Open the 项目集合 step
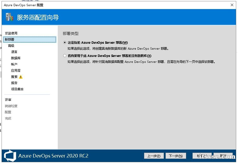Viewport: 238px width, 164px height. (17, 89)
